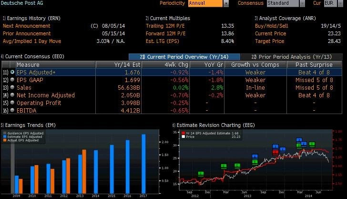The width and height of the screenshot is (347, 199).
Task: Click the green event marker near Dec 2012
Action: pyautogui.click(x=201, y=174)
